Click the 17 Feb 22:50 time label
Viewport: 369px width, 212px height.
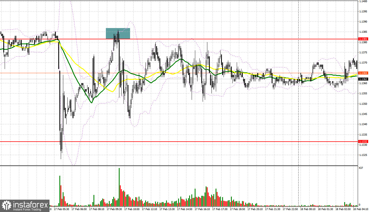tap(290, 209)
